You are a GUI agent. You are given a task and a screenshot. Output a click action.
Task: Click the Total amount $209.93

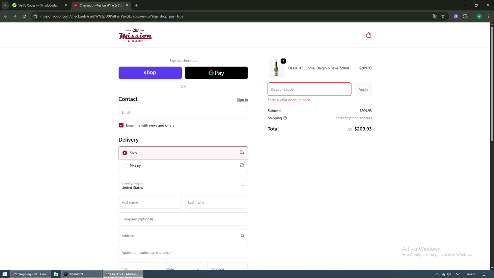pyautogui.click(x=363, y=129)
